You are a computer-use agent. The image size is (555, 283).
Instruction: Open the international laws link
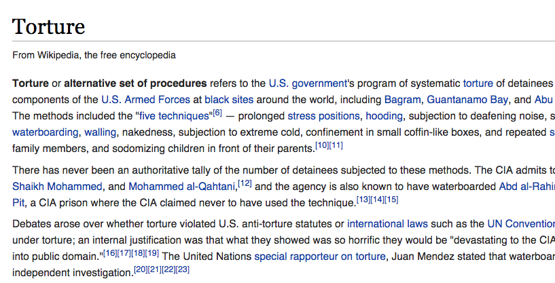[387, 224]
